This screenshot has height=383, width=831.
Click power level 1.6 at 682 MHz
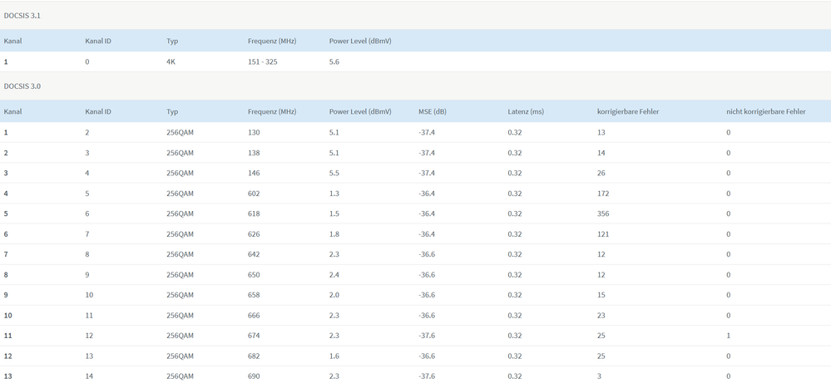[x=334, y=356]
